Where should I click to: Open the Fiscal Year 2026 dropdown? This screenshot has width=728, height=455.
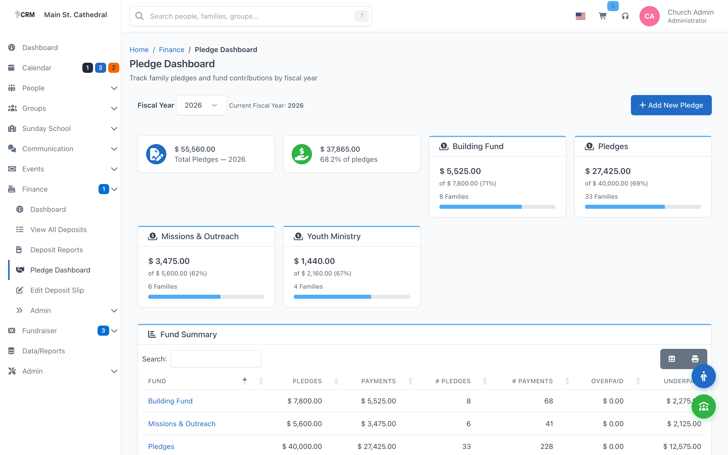point(201,105)
